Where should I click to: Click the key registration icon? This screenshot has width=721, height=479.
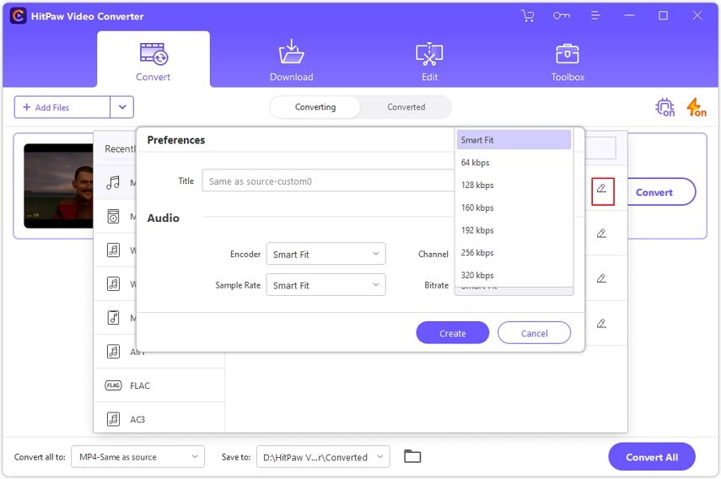[x=562, y=16]
